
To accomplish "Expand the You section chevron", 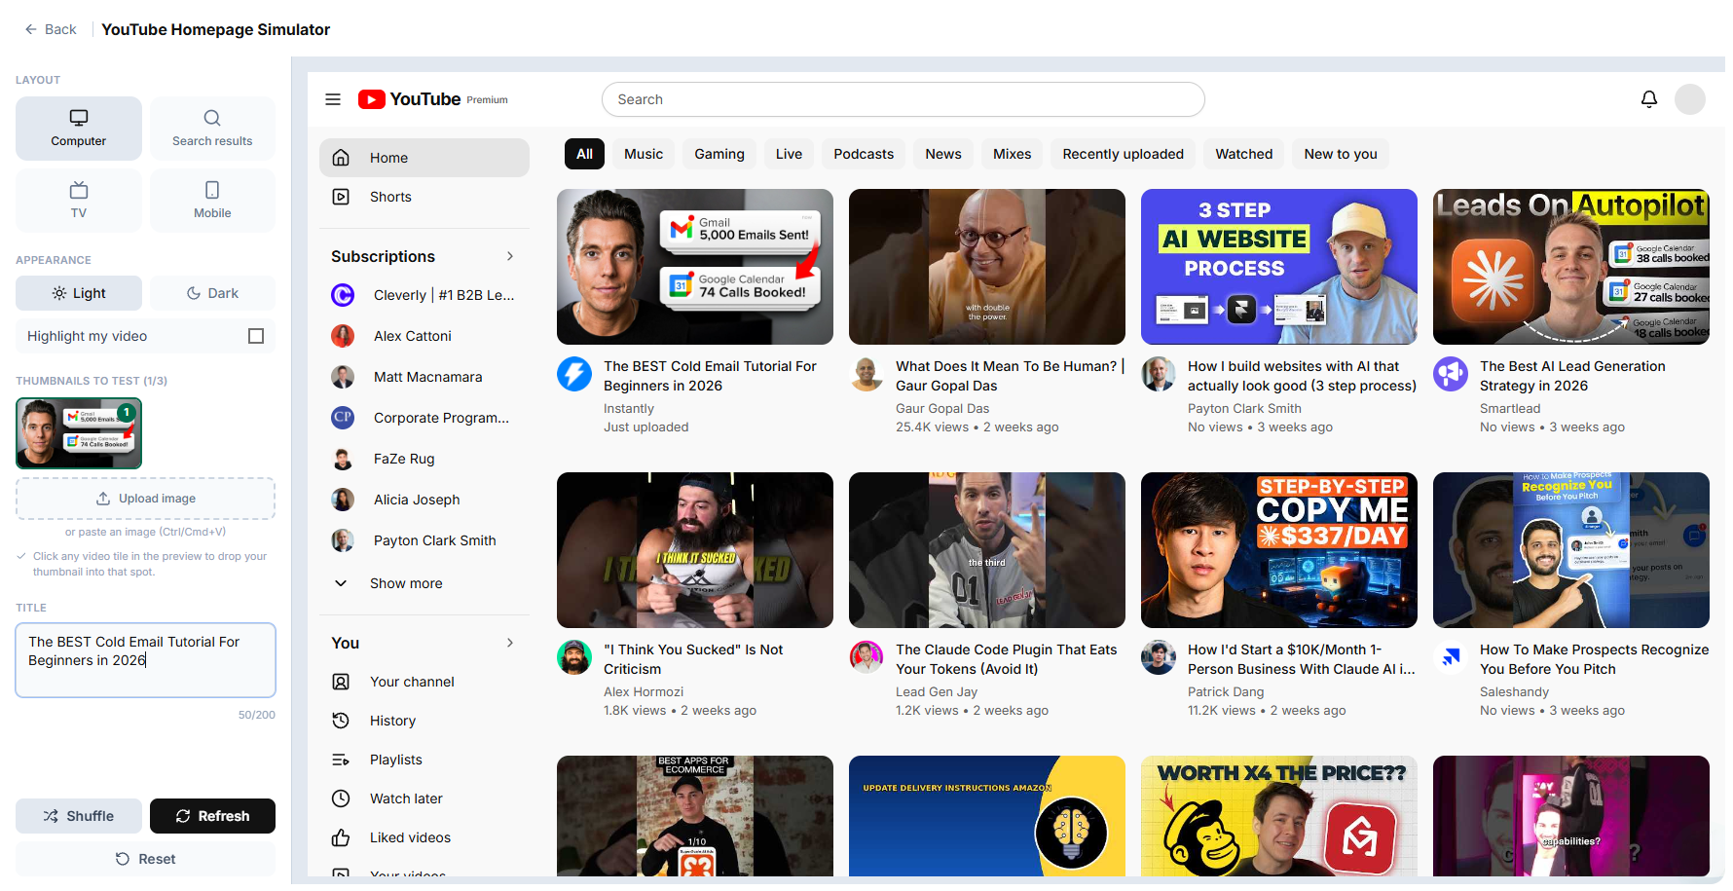I will click(510, 643).
